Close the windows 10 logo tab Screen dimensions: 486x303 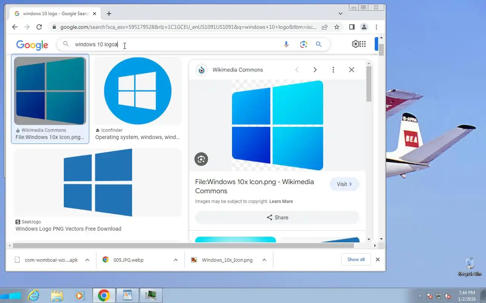pos(95,14)
